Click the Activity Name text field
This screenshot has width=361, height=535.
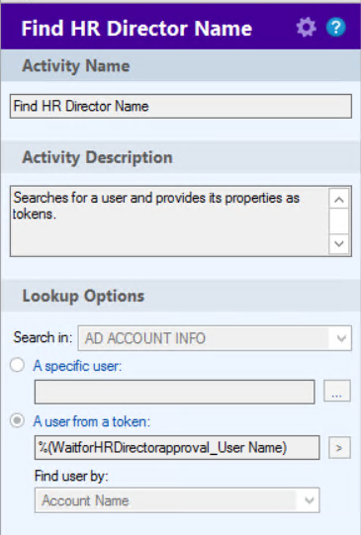[181, 107]
